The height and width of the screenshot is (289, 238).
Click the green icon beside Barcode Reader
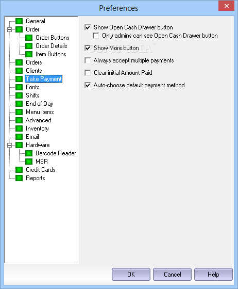[x=29, y=153]
